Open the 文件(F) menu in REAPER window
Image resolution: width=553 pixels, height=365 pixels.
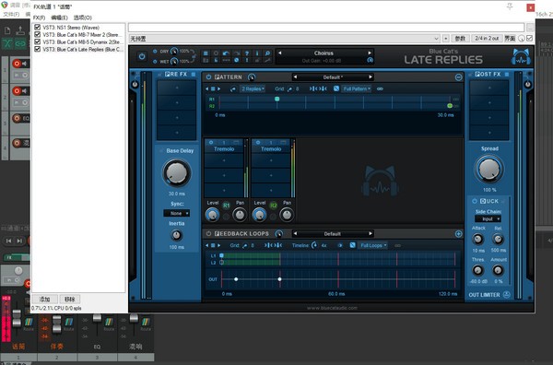[x=11, y=14]
